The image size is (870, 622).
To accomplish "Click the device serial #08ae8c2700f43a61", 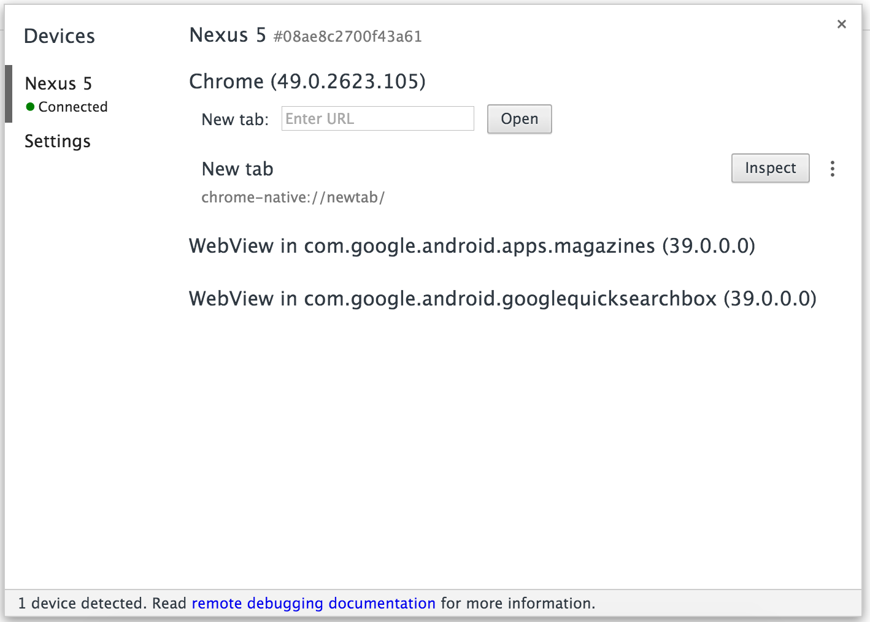I will pyautogui.click(x=348, y=37).
